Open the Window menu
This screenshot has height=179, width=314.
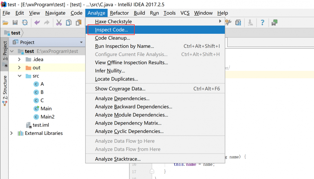point(203,13)
